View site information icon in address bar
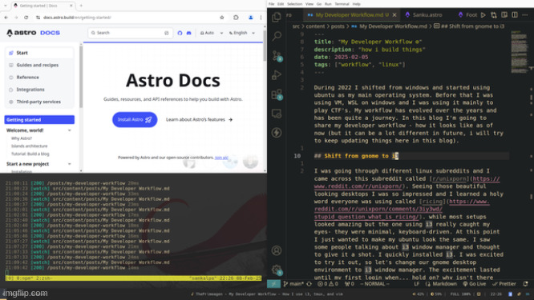The width and height of the screenshot is (534, 300). 38,18
